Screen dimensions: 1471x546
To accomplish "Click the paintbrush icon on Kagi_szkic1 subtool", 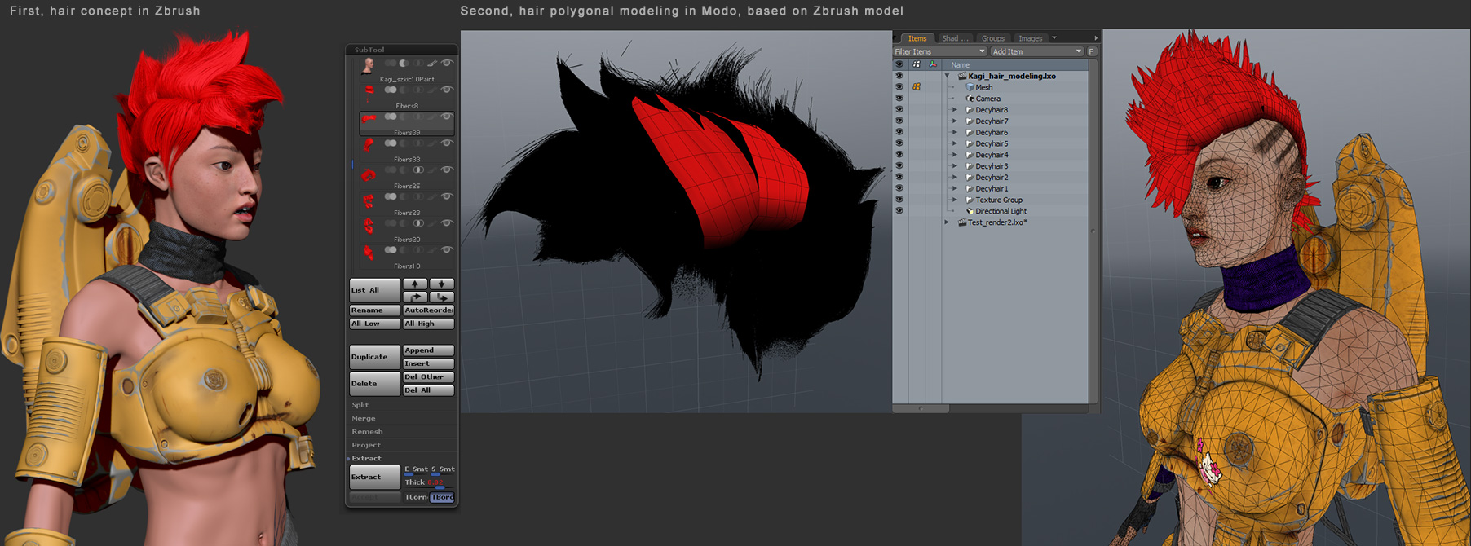I will [432, 64].
